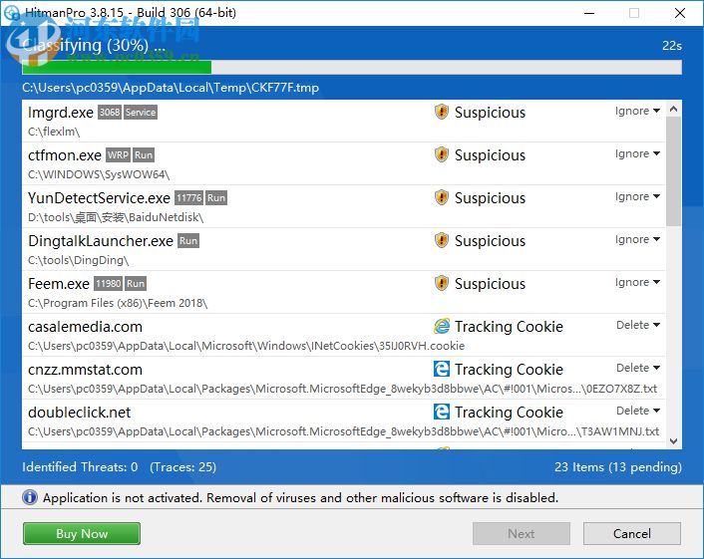Screen dimensions: 704x559
Task: Click the info icon beside activation notice
Action: pos(30,497)
